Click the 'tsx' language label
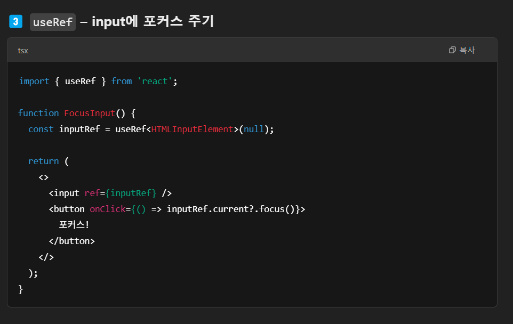 point(23,51)
